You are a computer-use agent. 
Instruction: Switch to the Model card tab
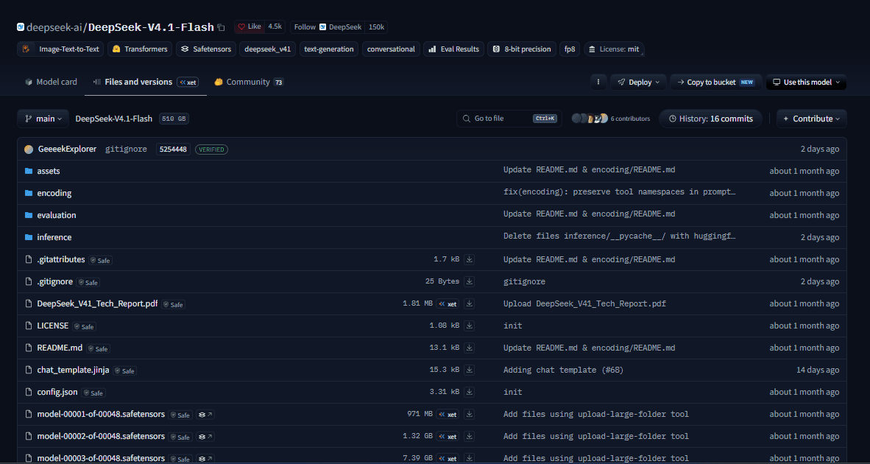tap(51, 82)
